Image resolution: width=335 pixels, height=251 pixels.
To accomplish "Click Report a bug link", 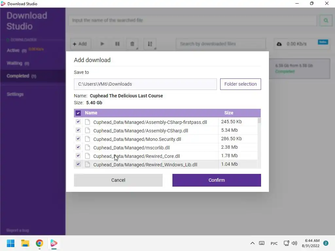I will point(18,230).
